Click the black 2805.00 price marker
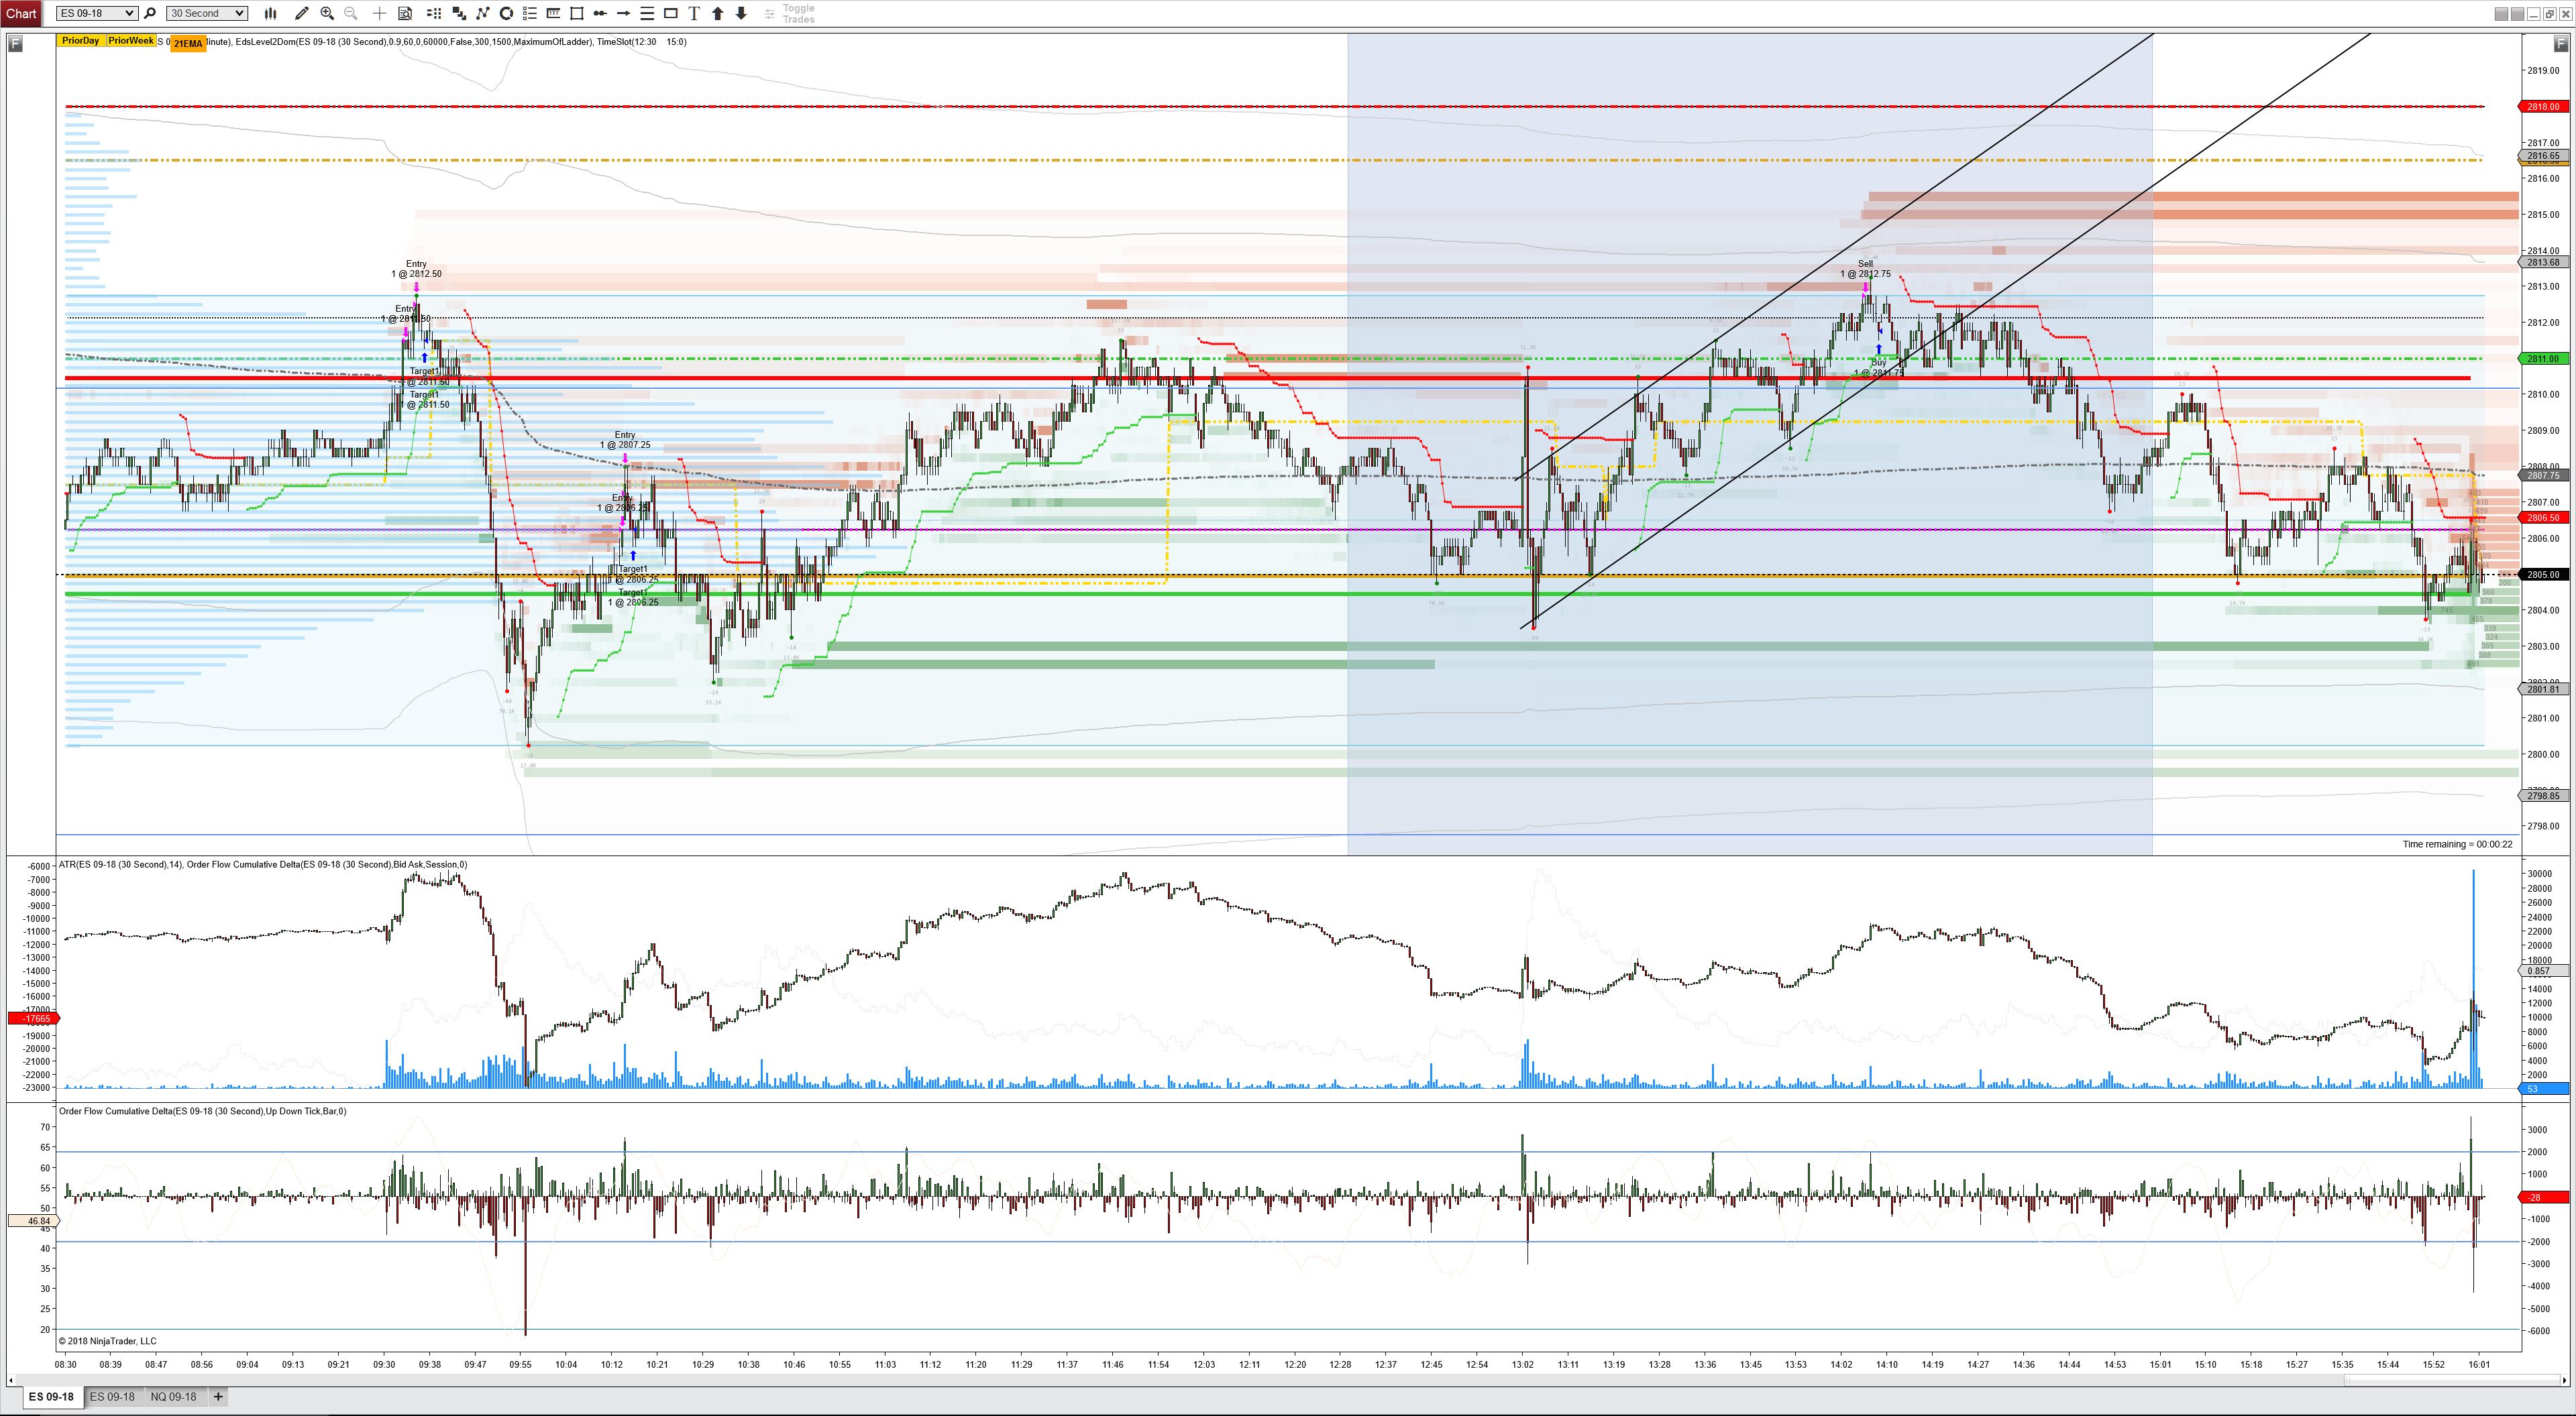The height and width of the screenshot is (1416, 2576). [x=2543, y=575]
